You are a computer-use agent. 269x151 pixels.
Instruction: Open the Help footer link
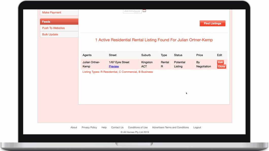coord(104,127)
